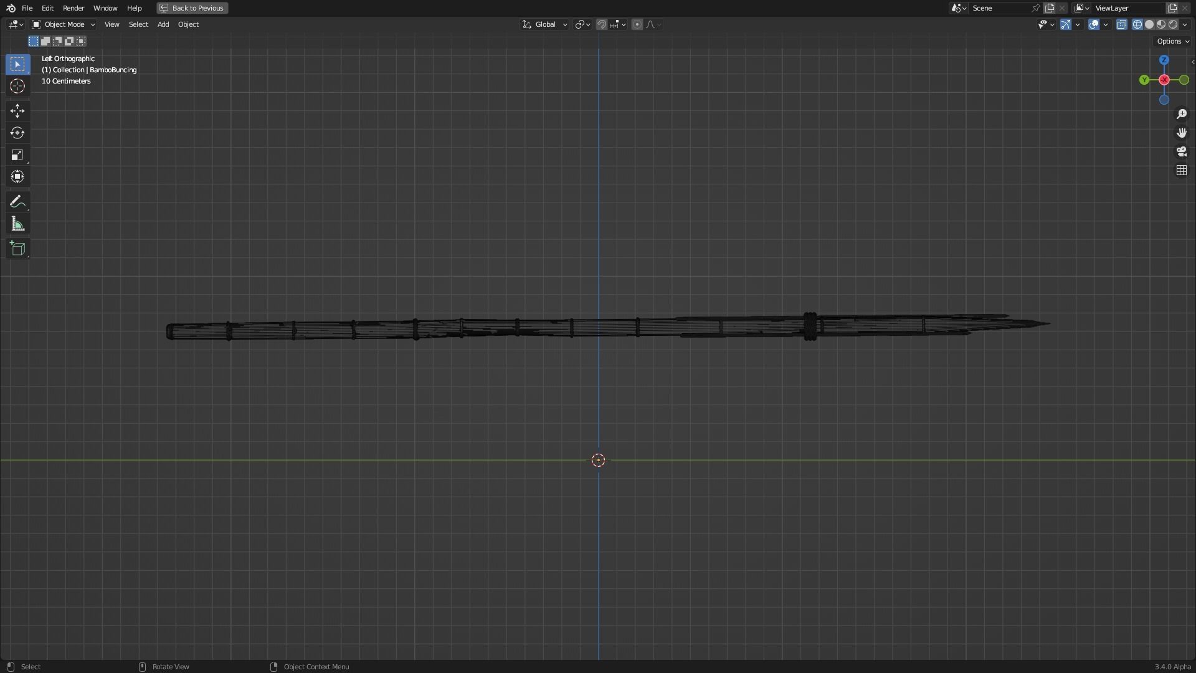Viewport: 1196px width, 673px height.
Task: Switch to wireframe shading
Action: click(x=1137, y=24)
